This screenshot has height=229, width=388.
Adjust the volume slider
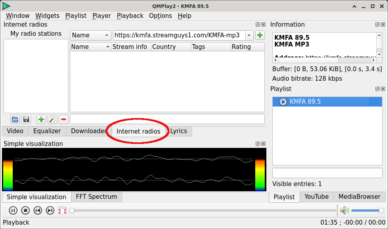367,210
